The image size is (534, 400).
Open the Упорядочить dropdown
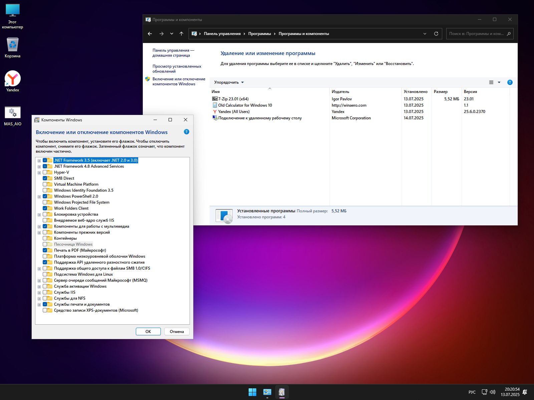click(229, 82)
